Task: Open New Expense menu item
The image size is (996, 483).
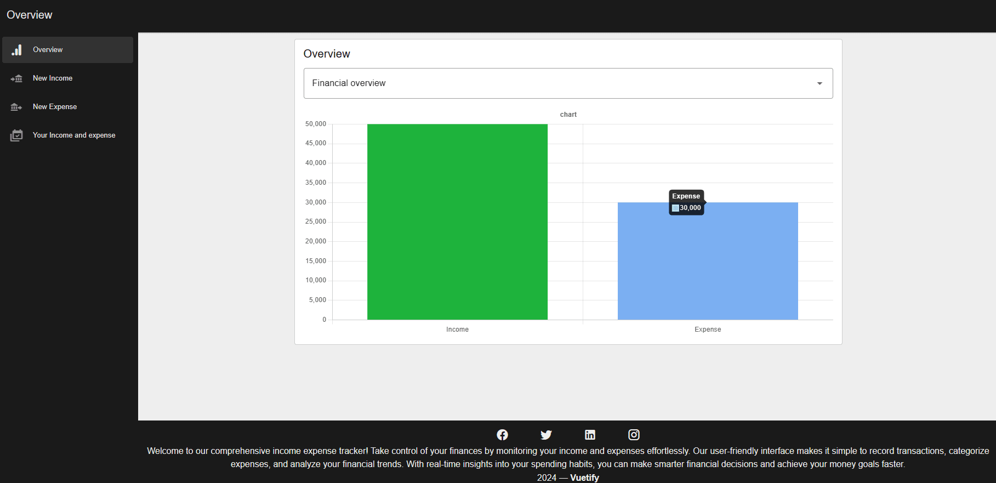Action: point(55,107)
